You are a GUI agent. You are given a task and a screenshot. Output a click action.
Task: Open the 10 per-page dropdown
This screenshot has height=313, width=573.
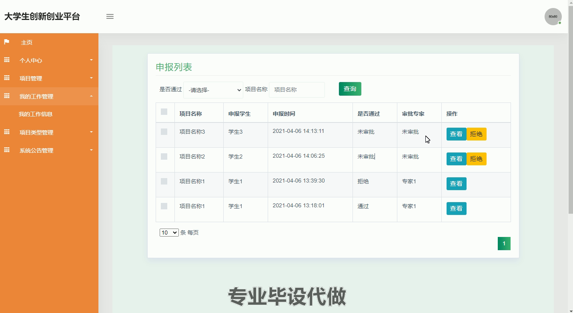[169, 233]
